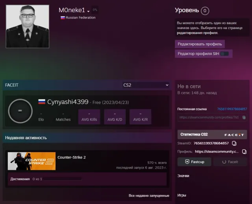Viewport: 252px width, 204px height.
Task: Open the редактирования профиля link
Action: tap(197, 33)
